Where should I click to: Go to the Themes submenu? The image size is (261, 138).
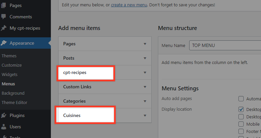pos(9,56)
